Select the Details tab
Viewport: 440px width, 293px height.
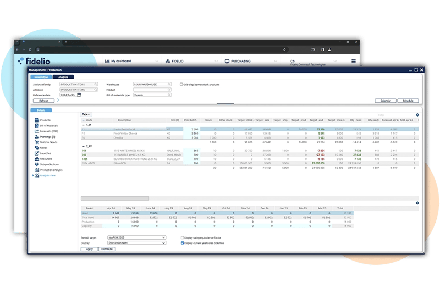[x=41, y=110]
